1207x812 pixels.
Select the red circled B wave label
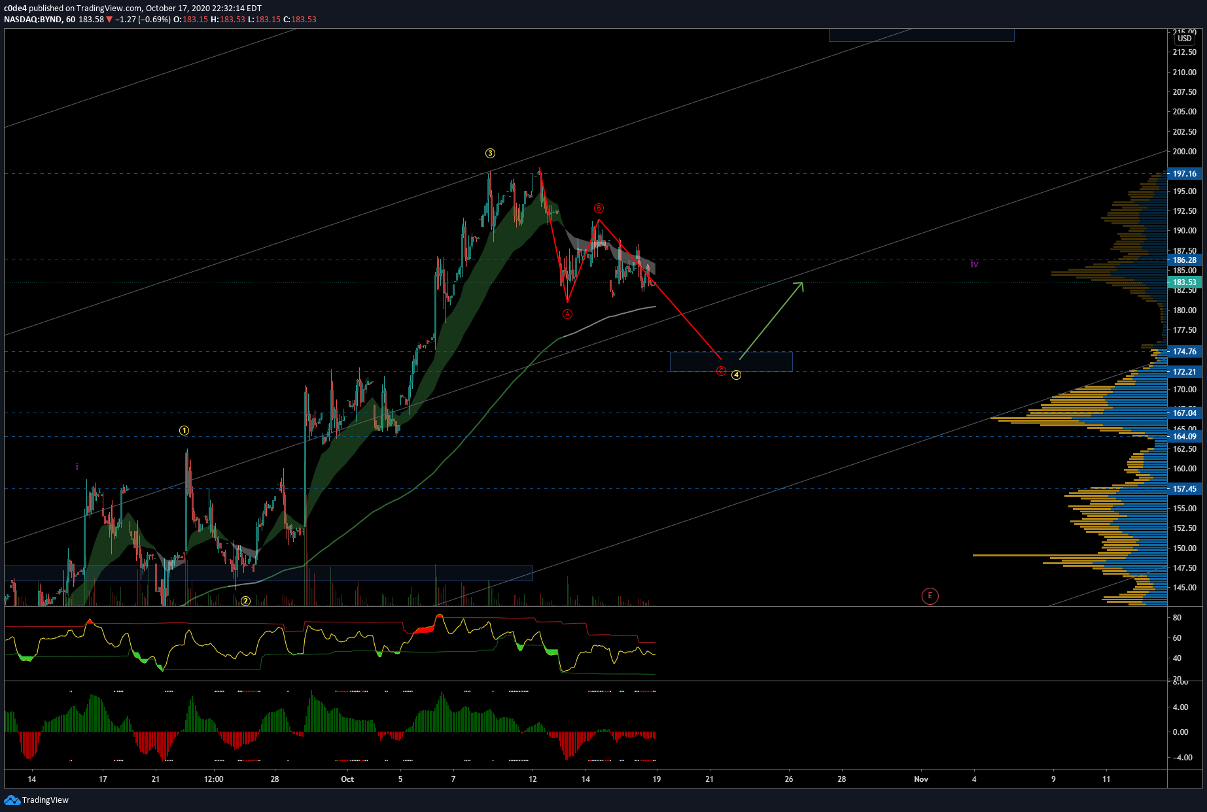[599, 208]
